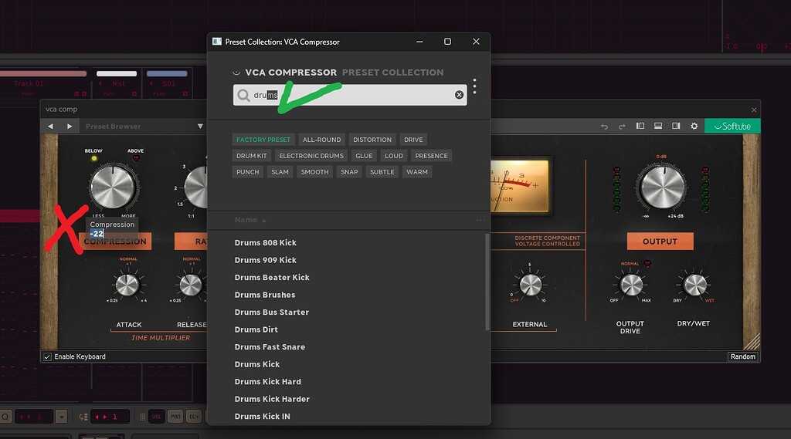Image resolution: width=791 pixels, height=439 pixels.
Task: Collapse S01 track with its arrow
Action: coord(151,83)
